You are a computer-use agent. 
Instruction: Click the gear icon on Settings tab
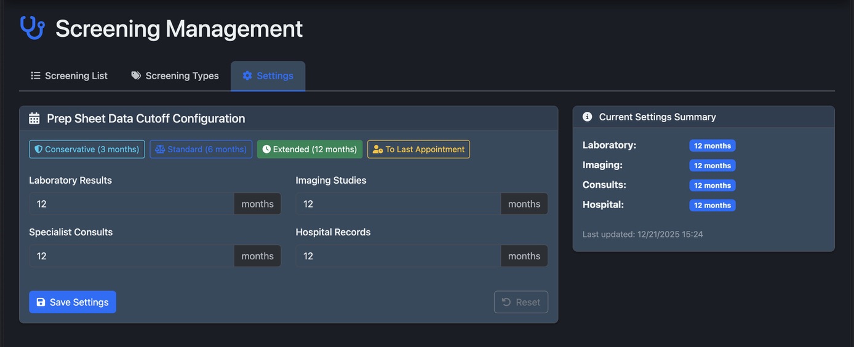[247, 76]
